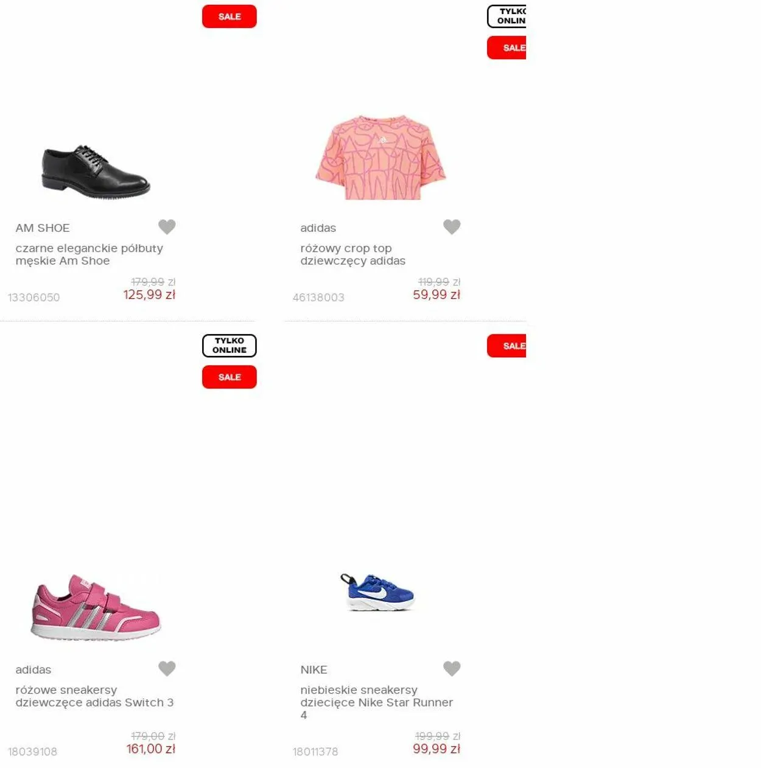Open 'czarne eleganckie półbuty męskie' product link
Viewport: 761px width, 768px height.
(89, 254)
